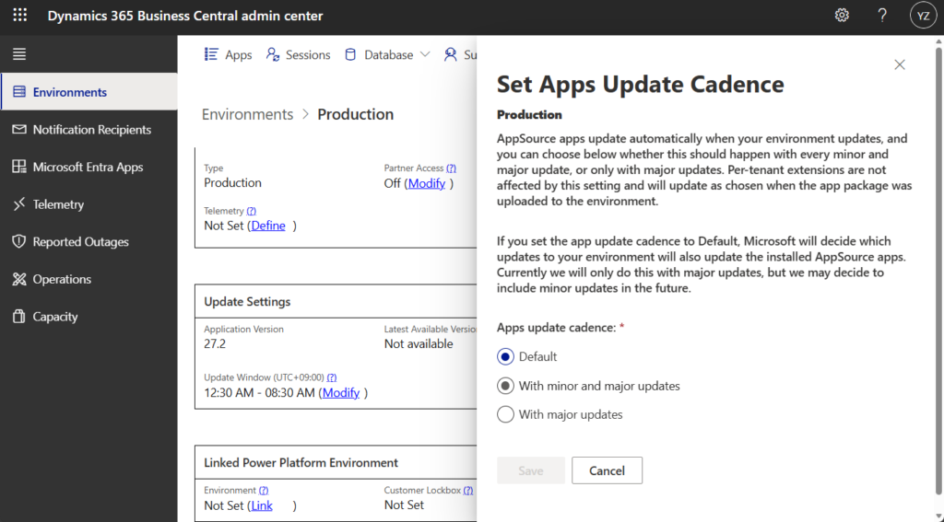Click the YZ account avatar
Screen dimensions: 944x522
[923, 16]
